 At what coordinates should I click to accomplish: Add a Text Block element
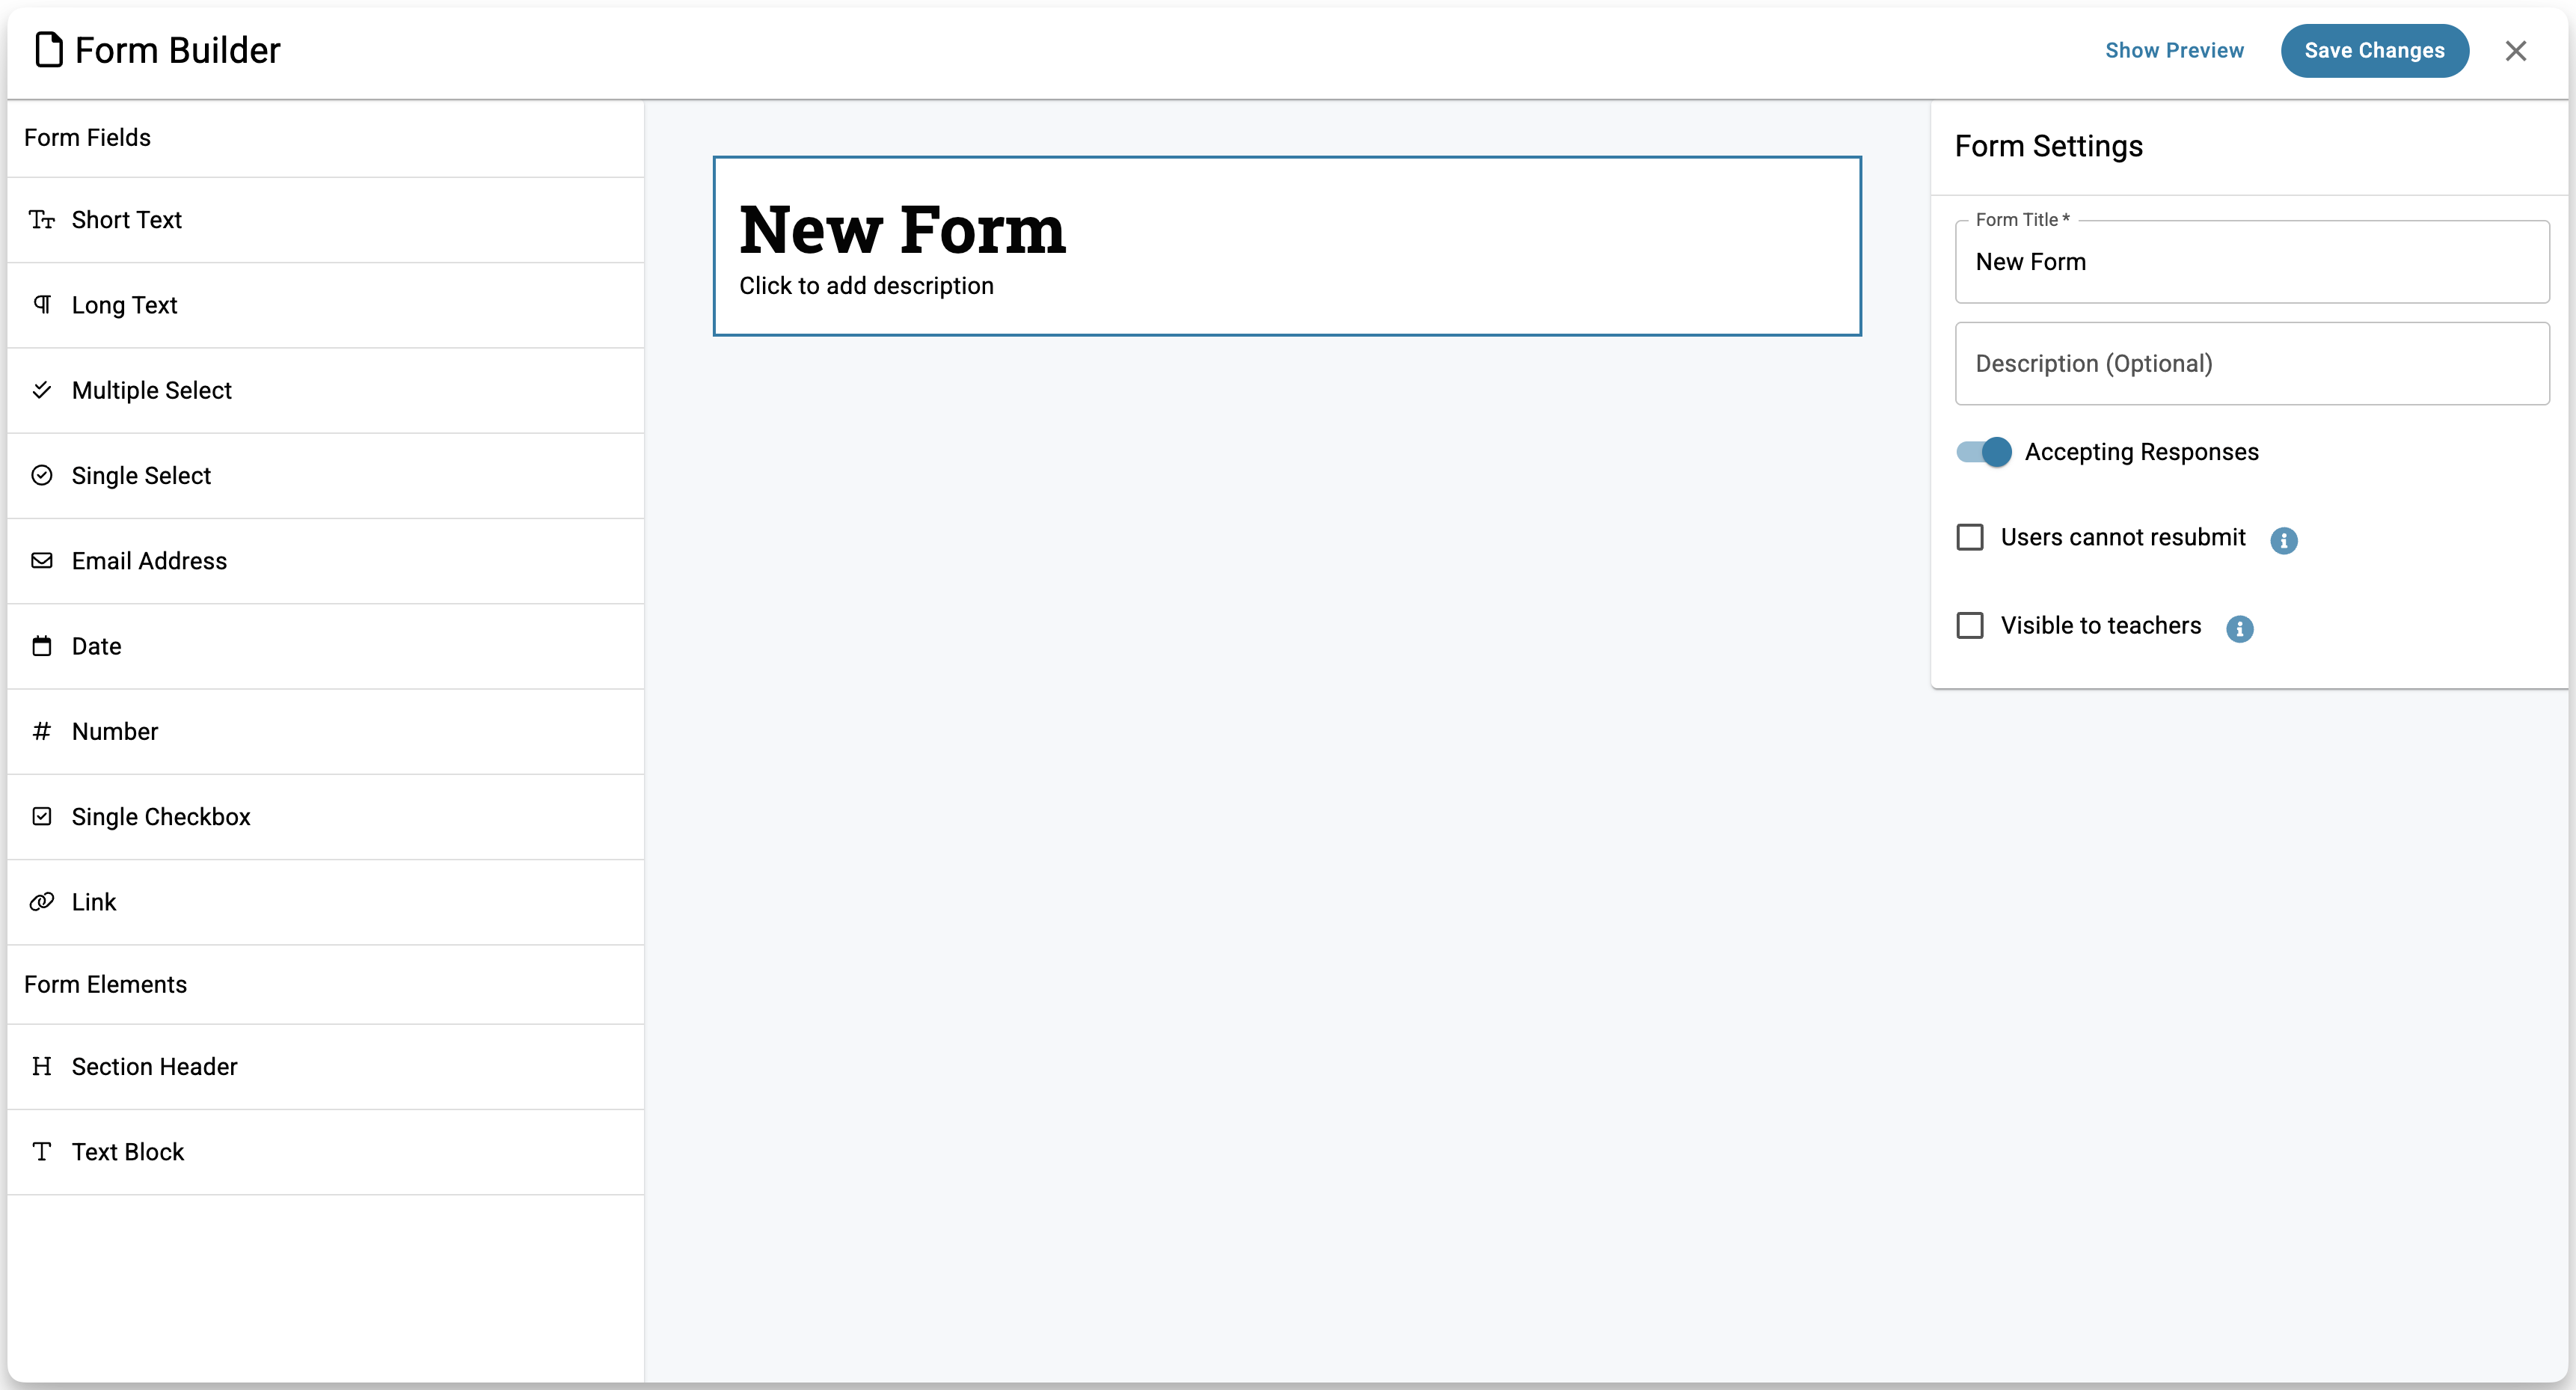pyautogui.click(x=128, y=1152)
